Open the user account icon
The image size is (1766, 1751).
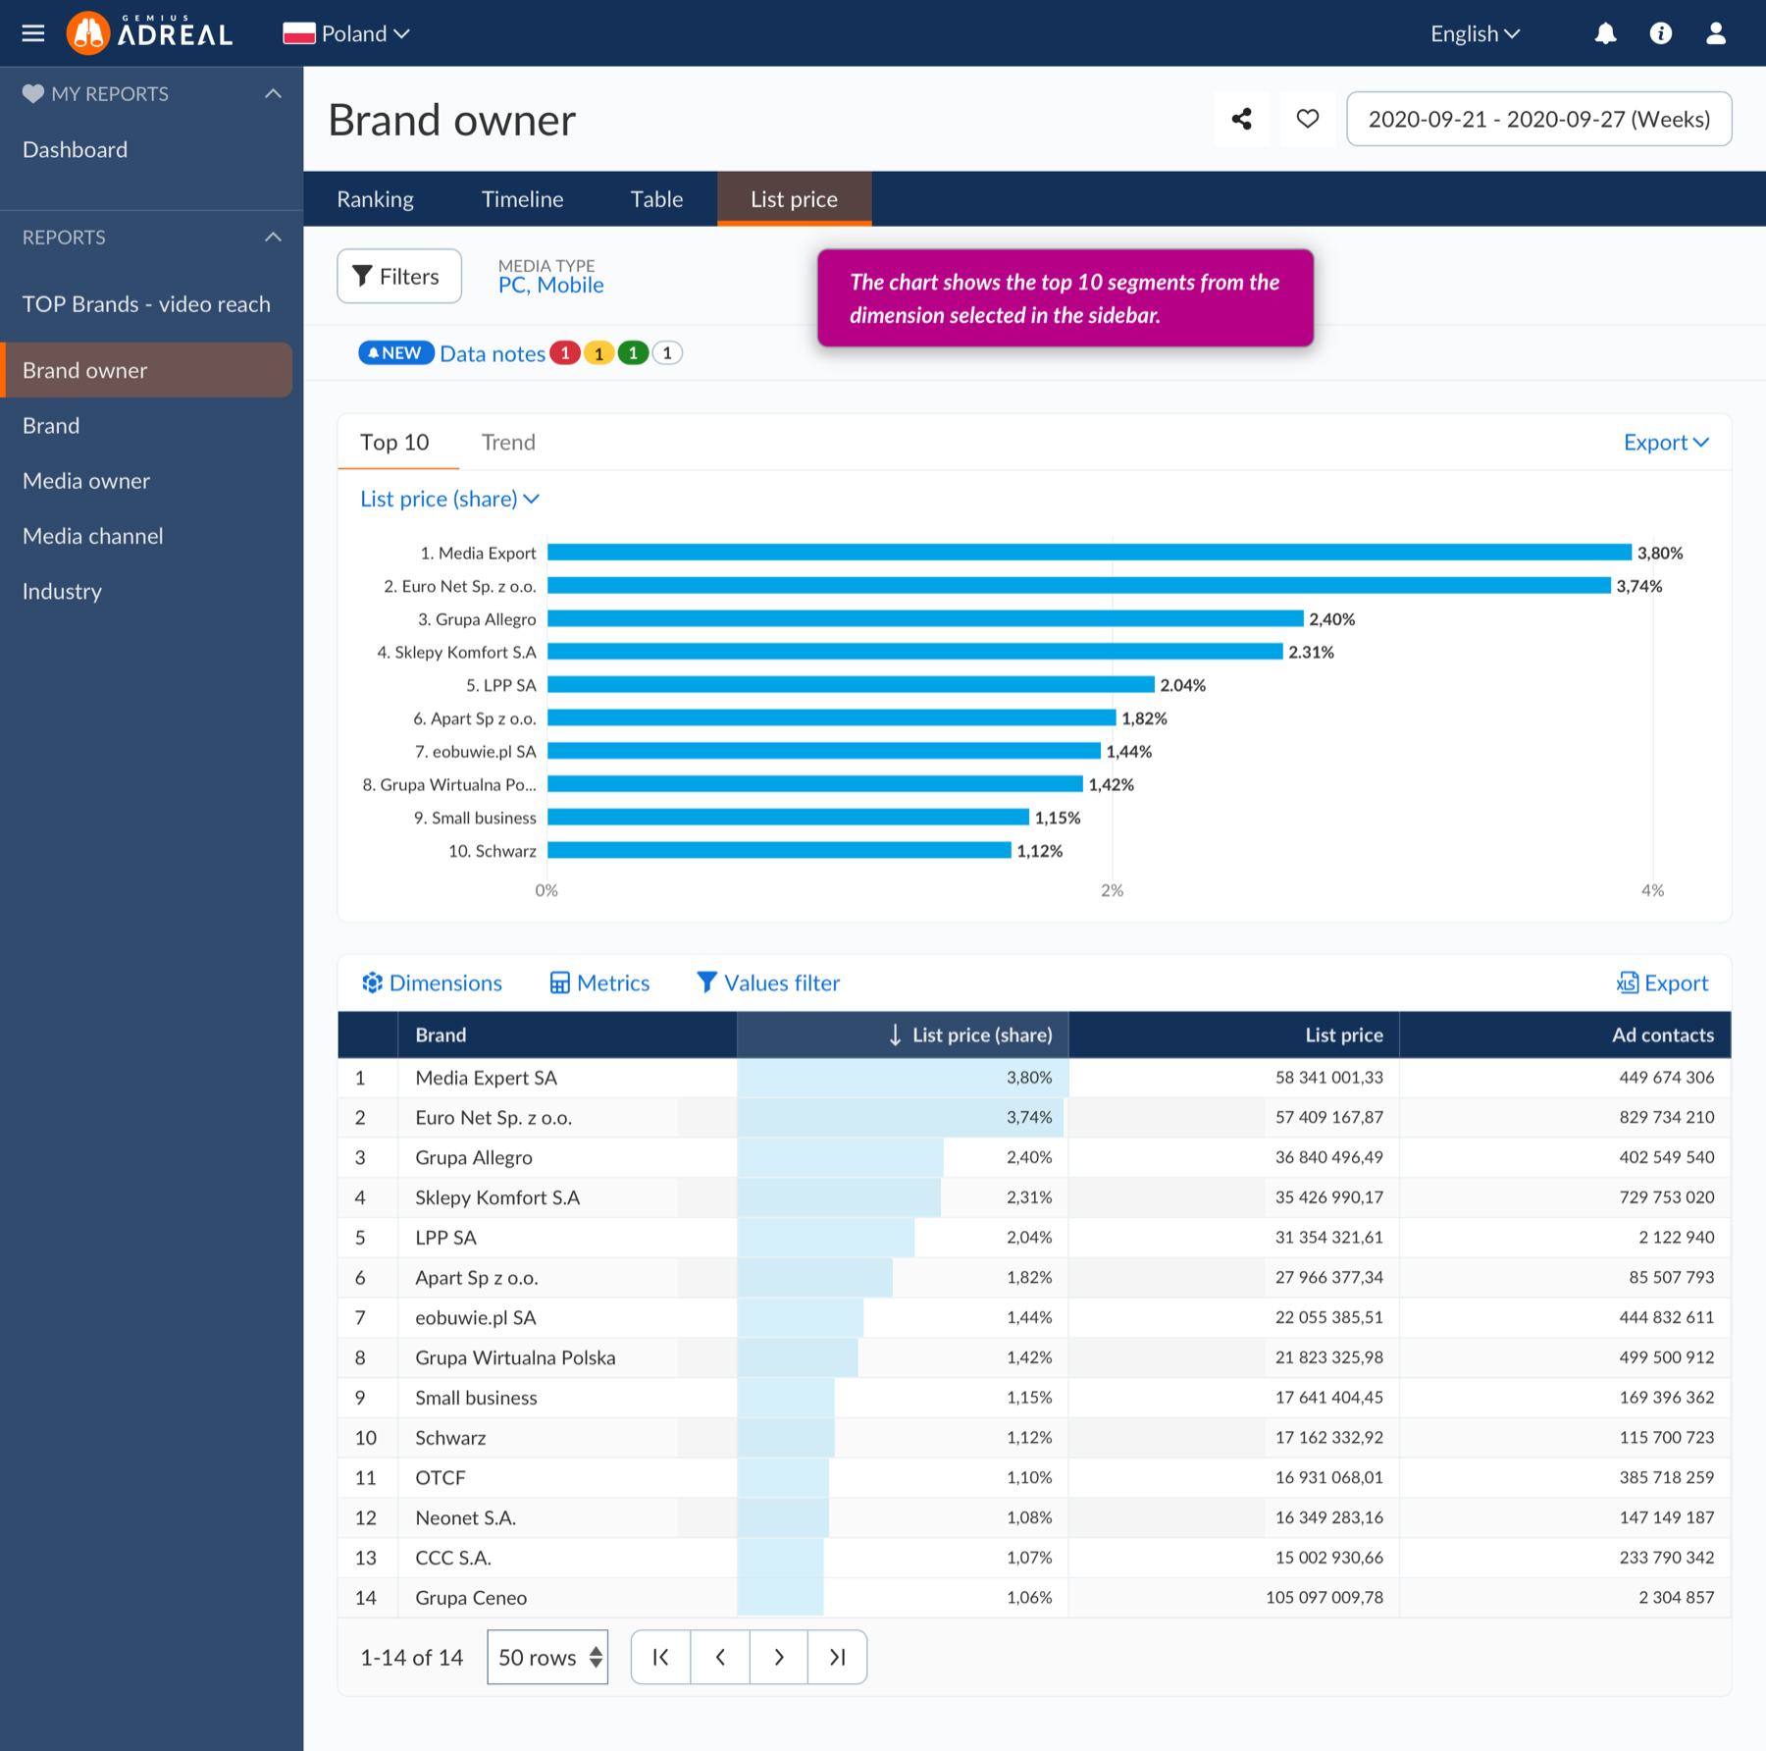tap(1715, 33)
